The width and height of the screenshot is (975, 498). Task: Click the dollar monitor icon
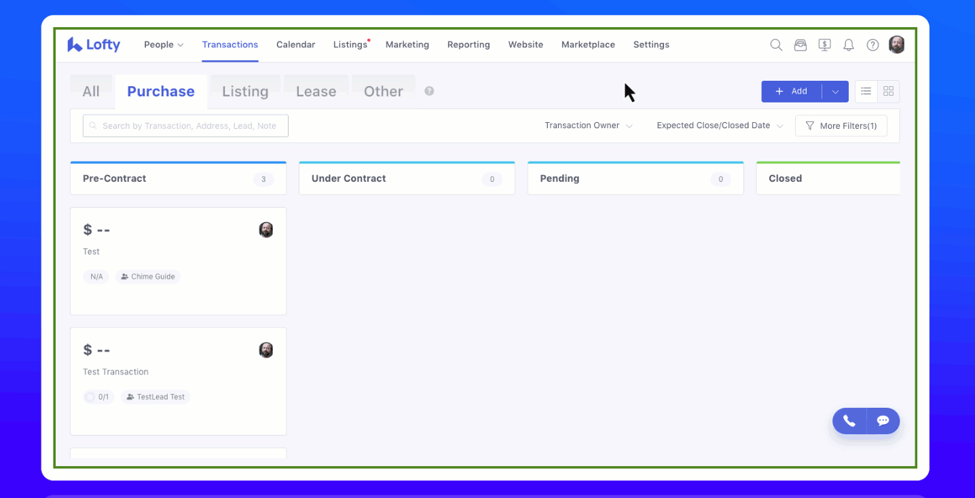(824, 45)
